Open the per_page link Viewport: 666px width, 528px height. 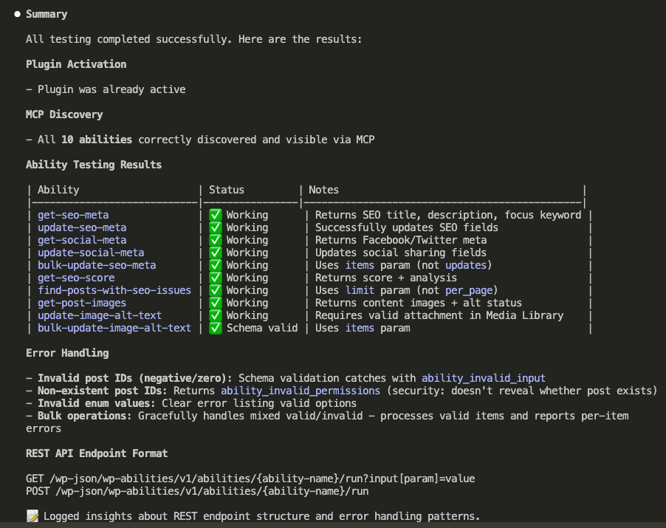[x=470, y=289]
